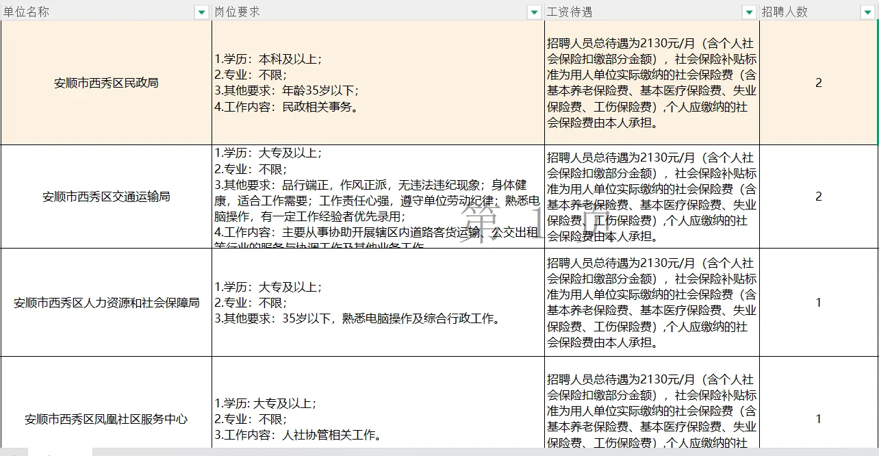Select requirements cell mentioning 民政相关事务

coord(378,83)
